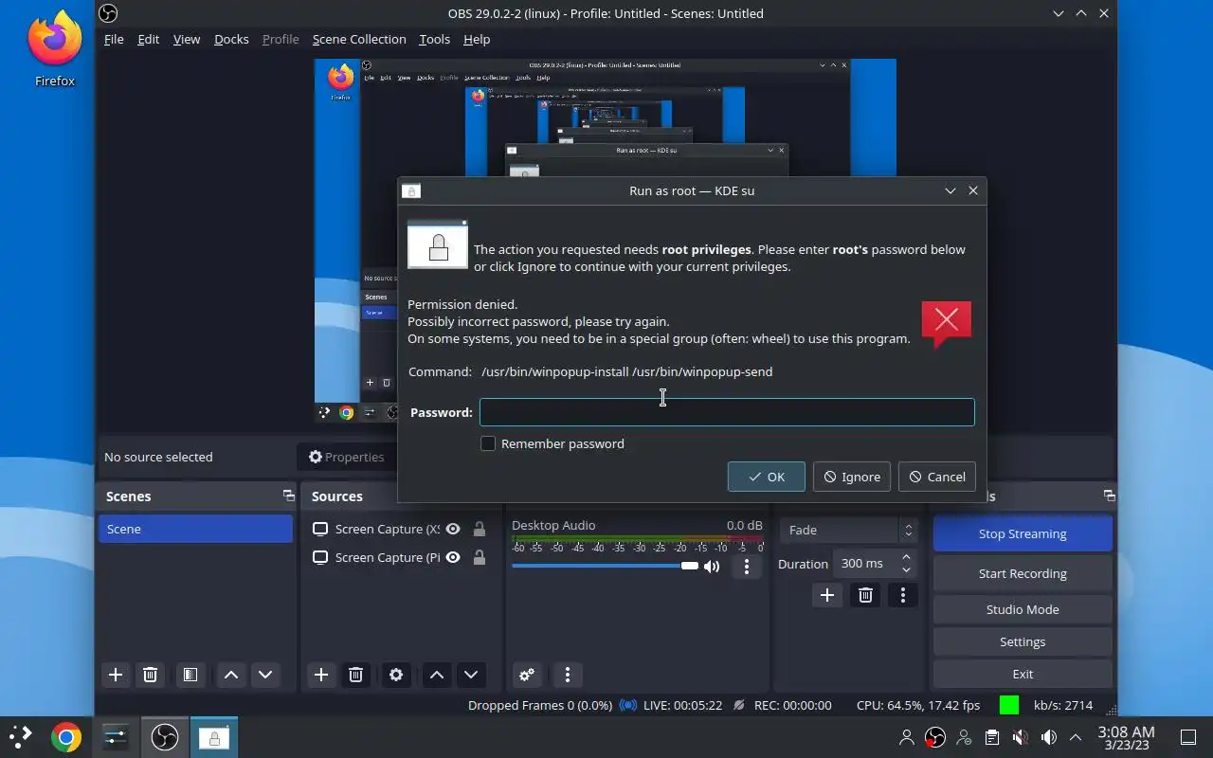Open advanced audio properties gears icon

pos(527,675)
